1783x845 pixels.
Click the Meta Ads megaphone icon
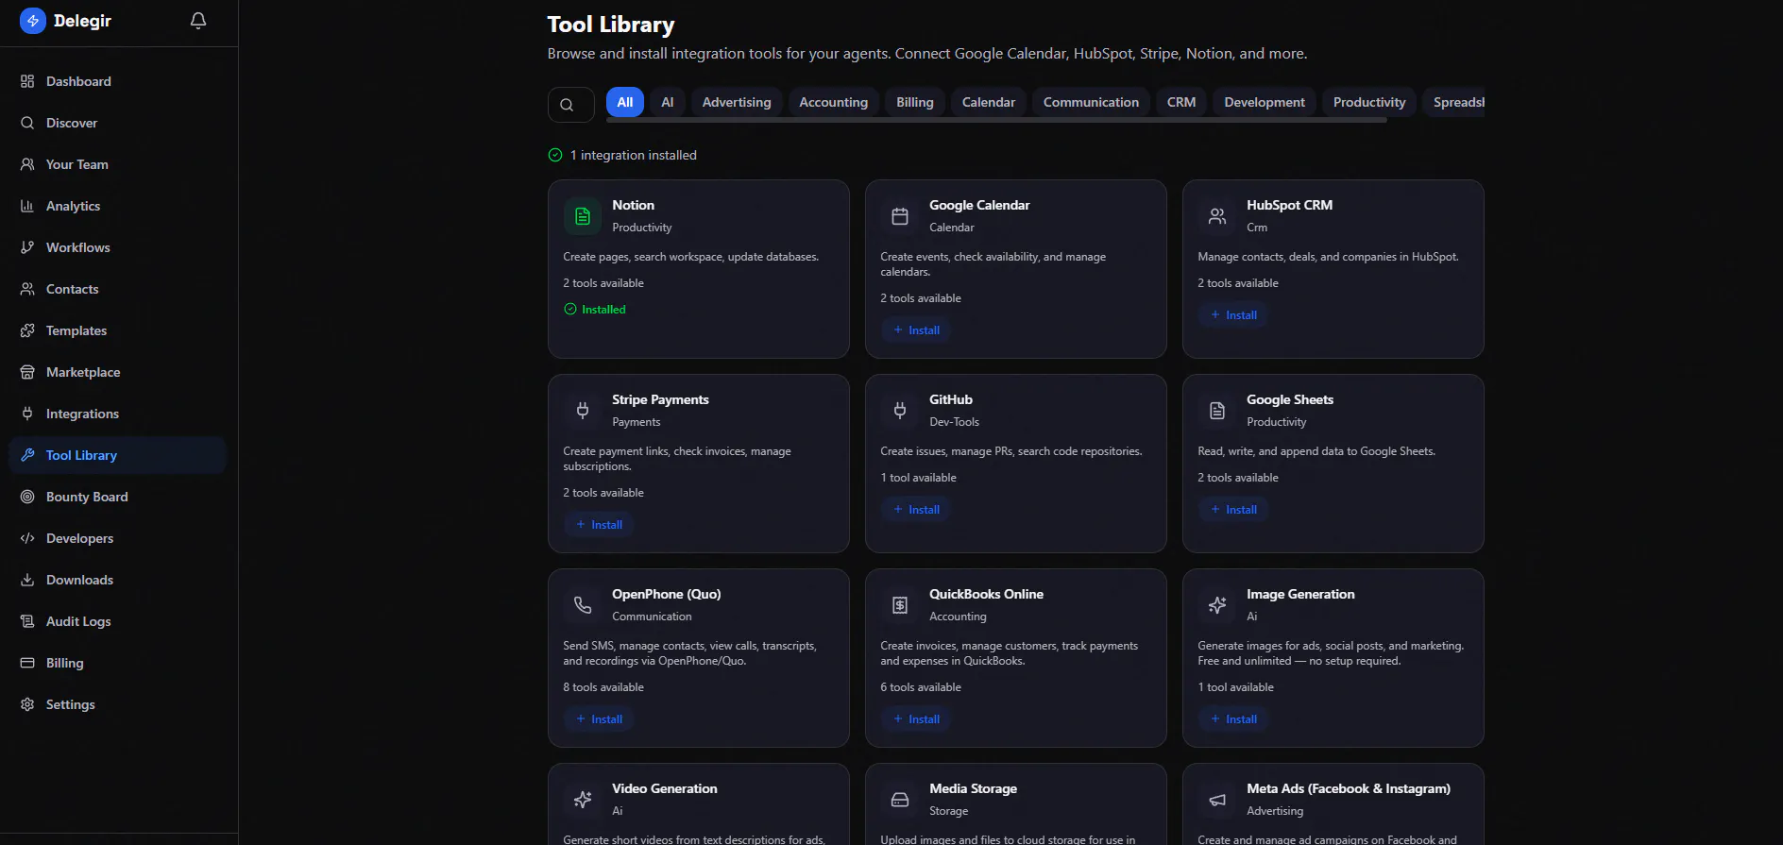1217,800
